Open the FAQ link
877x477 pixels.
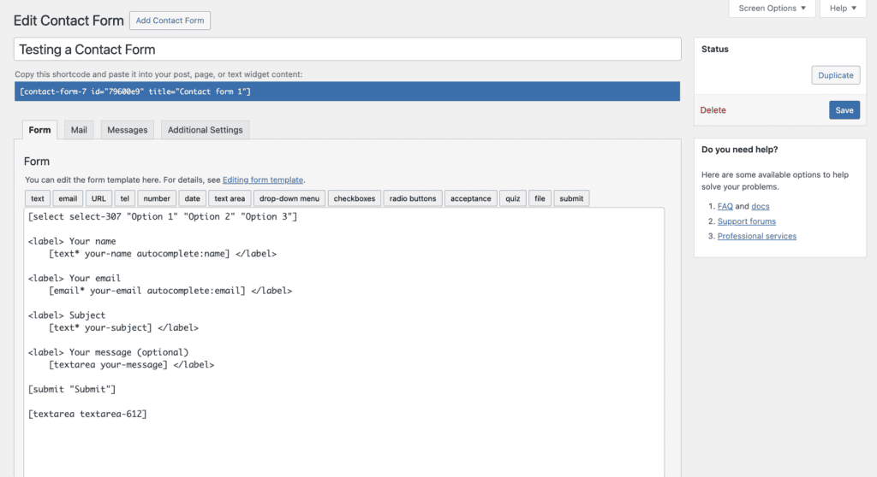point(725,206)
